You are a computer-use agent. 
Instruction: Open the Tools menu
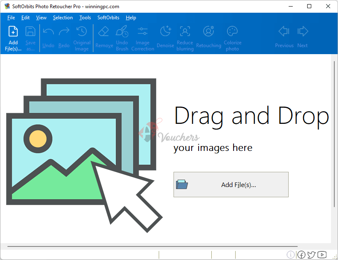85,18
